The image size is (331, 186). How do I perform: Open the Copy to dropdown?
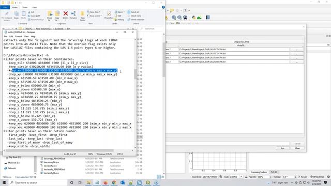(57, 16)
